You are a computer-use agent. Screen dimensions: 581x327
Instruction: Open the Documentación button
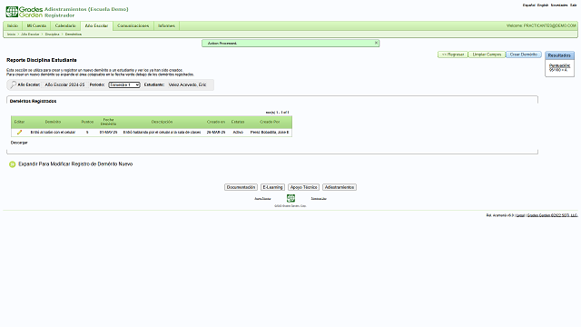tap(241, 187)
